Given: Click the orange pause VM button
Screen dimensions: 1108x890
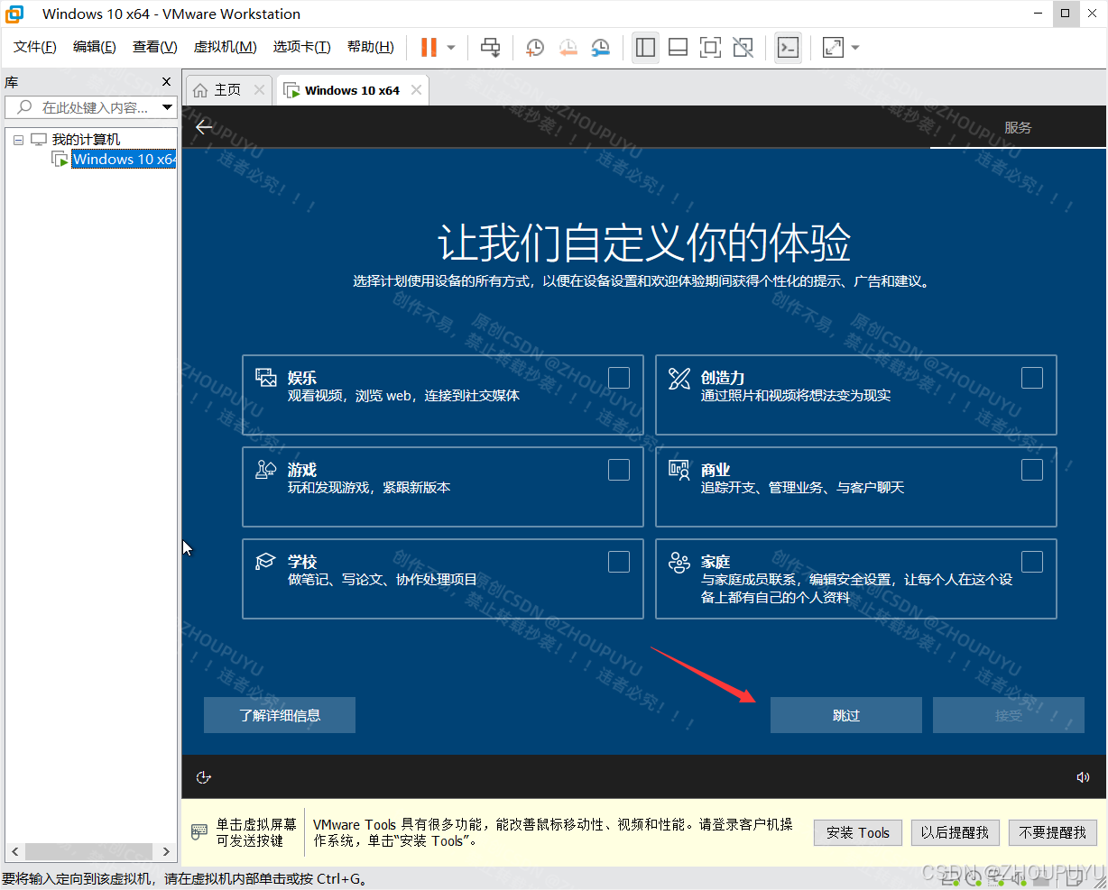Looking at the screenshot, I should tap(429, 47).
